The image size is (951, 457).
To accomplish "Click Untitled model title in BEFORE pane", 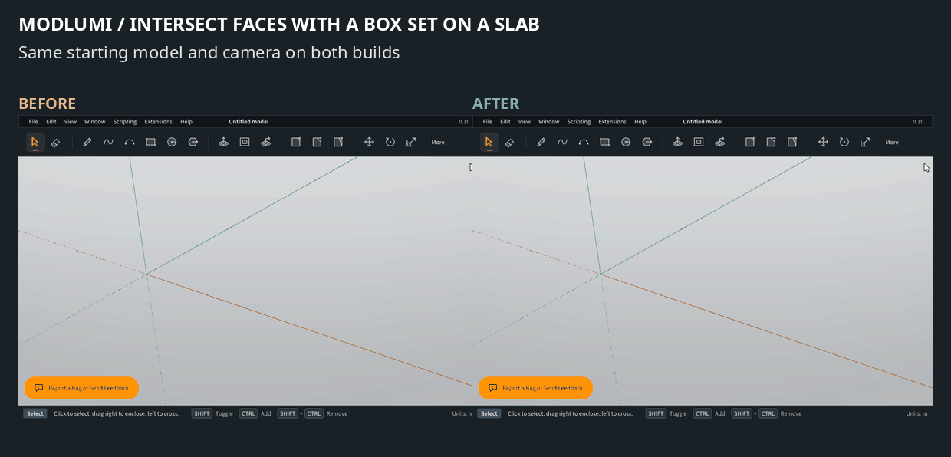I will tap(248, 122).
